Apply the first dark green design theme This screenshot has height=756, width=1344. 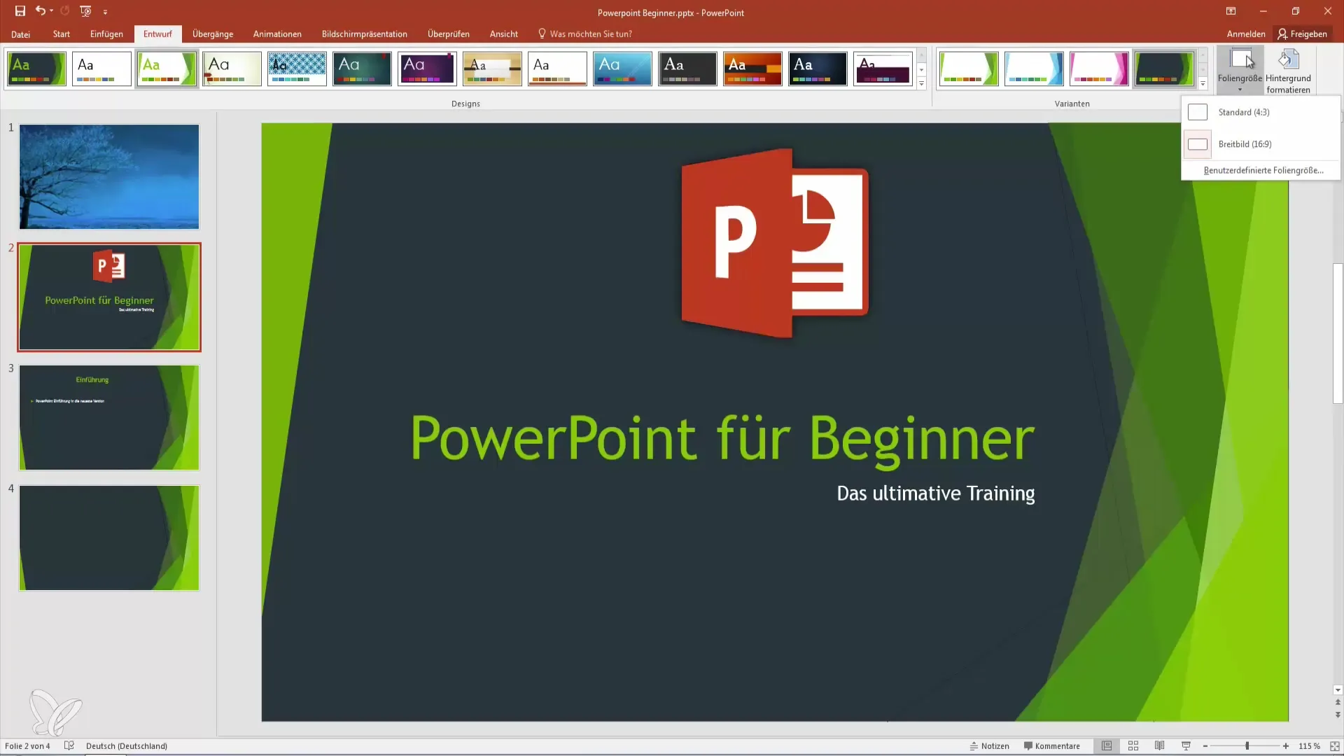36,69
